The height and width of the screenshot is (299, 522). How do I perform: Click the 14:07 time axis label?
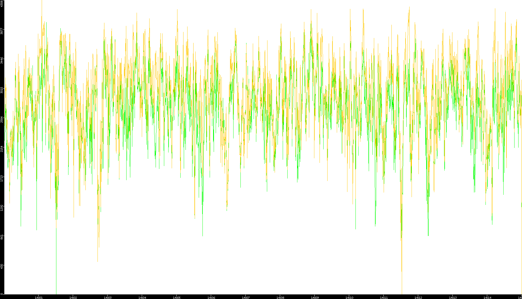(246, 297)
